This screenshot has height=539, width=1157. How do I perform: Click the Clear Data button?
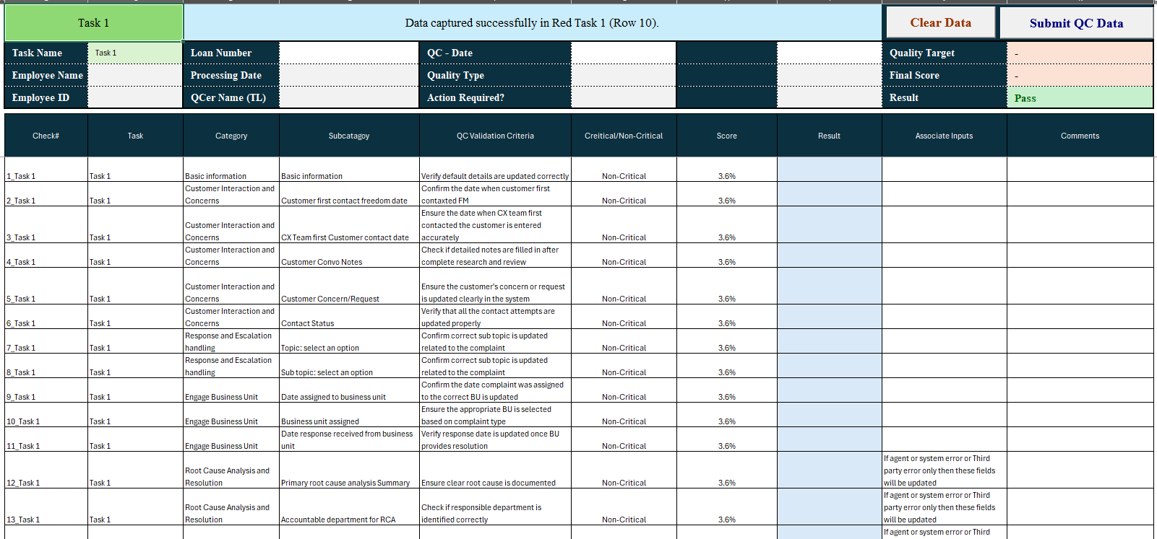[940, 22]
